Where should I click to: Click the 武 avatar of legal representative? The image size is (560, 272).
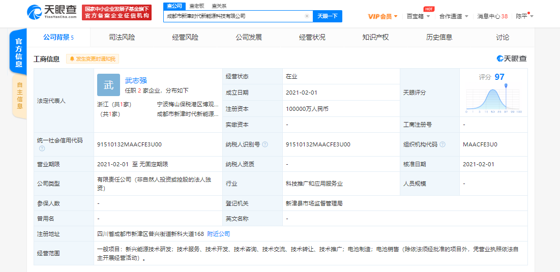[x=108, y=85]
